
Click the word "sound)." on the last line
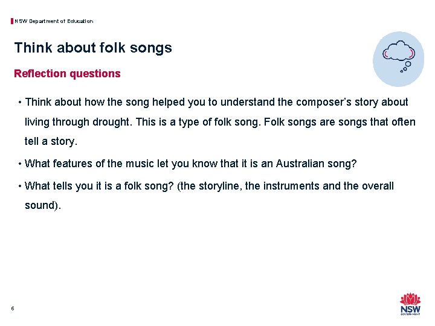43,205
